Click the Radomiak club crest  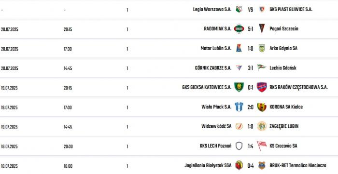click(239, 28)
